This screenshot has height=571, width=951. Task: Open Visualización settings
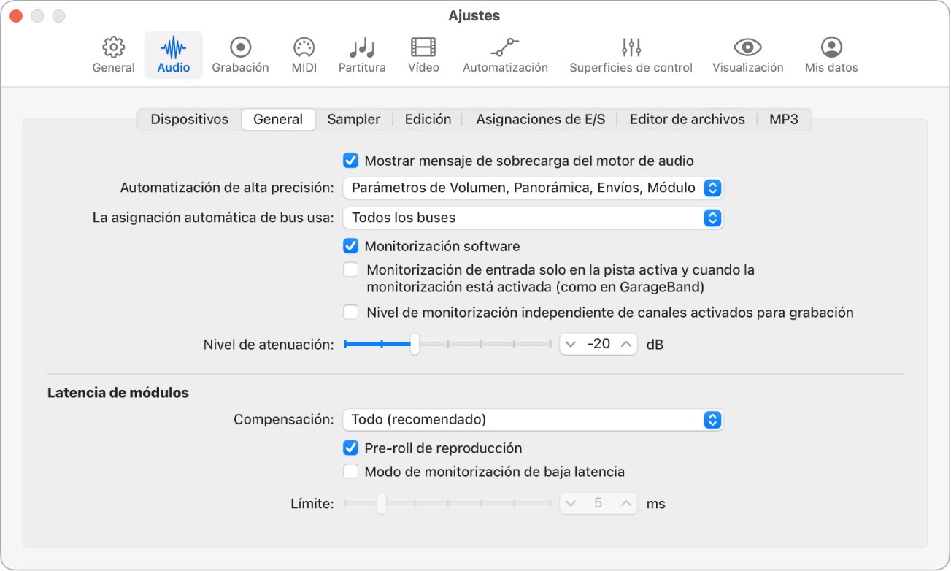point(747,54)
